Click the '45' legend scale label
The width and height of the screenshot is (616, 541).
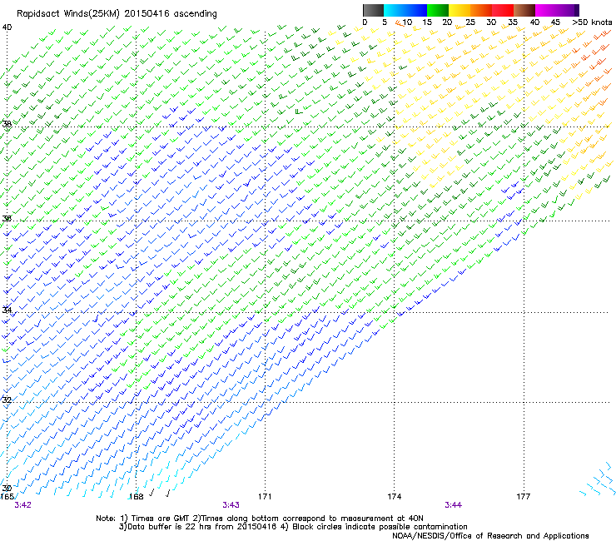(x=555, y=22)
